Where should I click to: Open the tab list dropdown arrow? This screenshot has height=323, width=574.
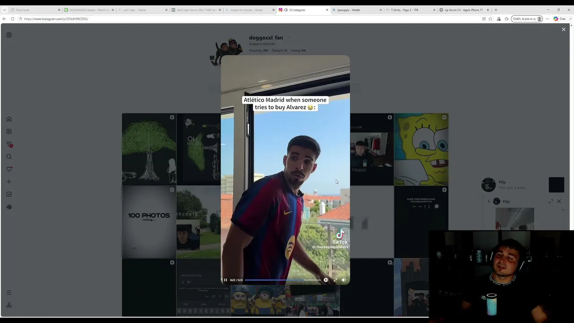pyautogui.click(x=4, y=10)
